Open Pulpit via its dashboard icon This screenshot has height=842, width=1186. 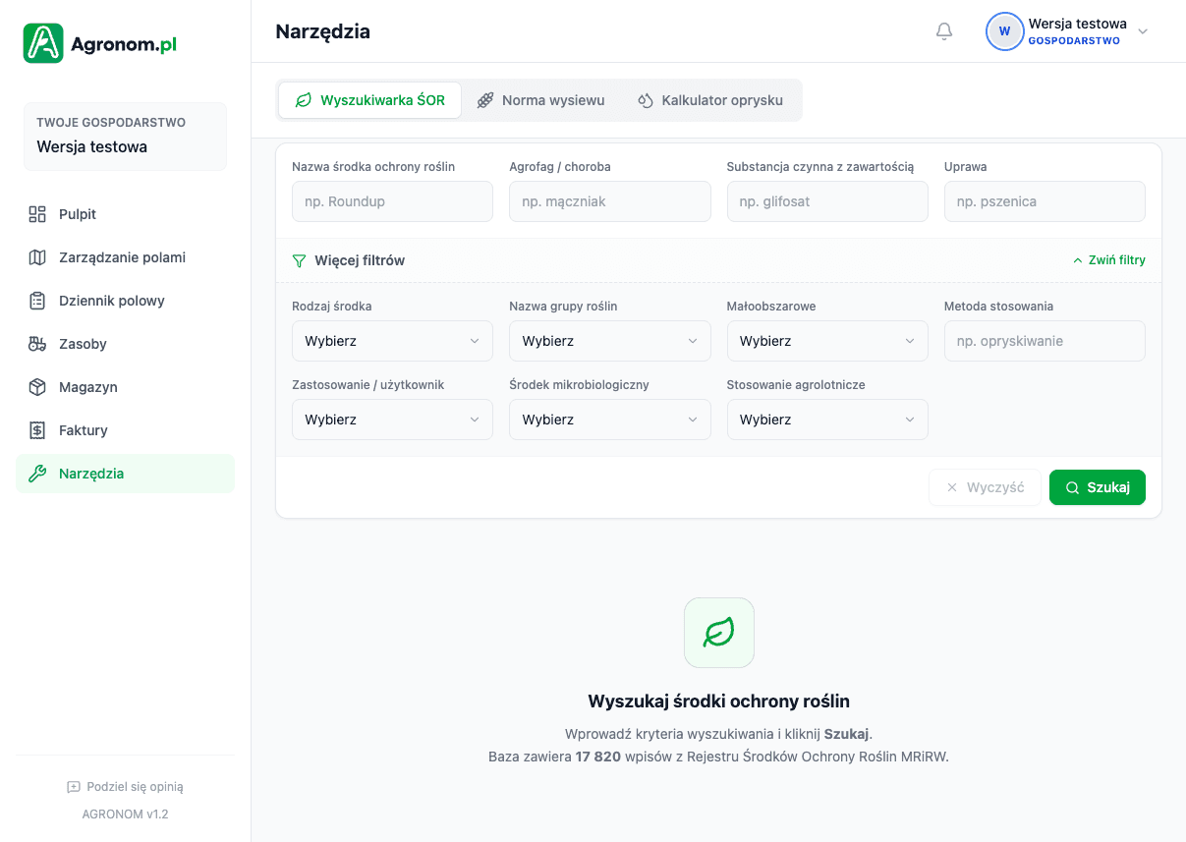(x=37, y=214)
